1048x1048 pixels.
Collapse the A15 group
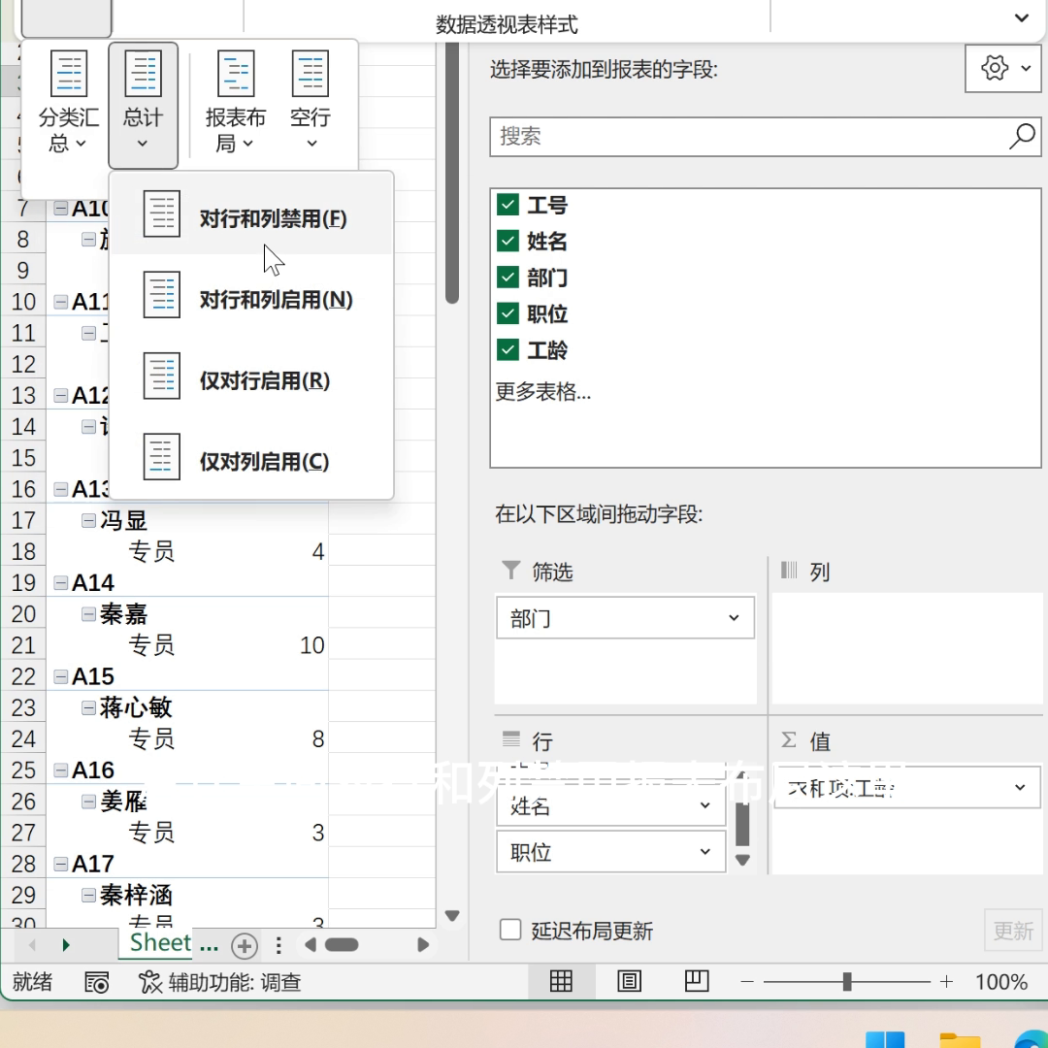(61, 676)
